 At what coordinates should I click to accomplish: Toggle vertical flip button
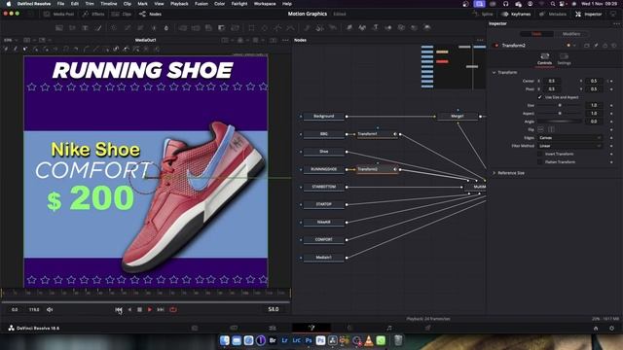pyautogui.click(x=551, y=129)
